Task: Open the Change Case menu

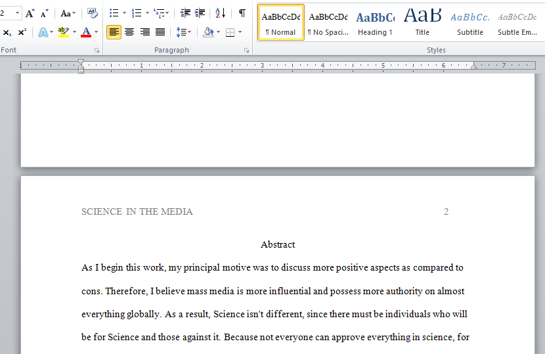Action: coord(68,14)
